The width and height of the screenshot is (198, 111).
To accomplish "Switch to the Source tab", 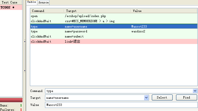I will [43, 3].
